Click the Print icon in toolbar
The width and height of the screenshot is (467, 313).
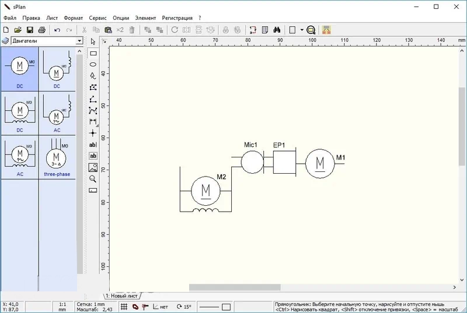click(41, 29)
